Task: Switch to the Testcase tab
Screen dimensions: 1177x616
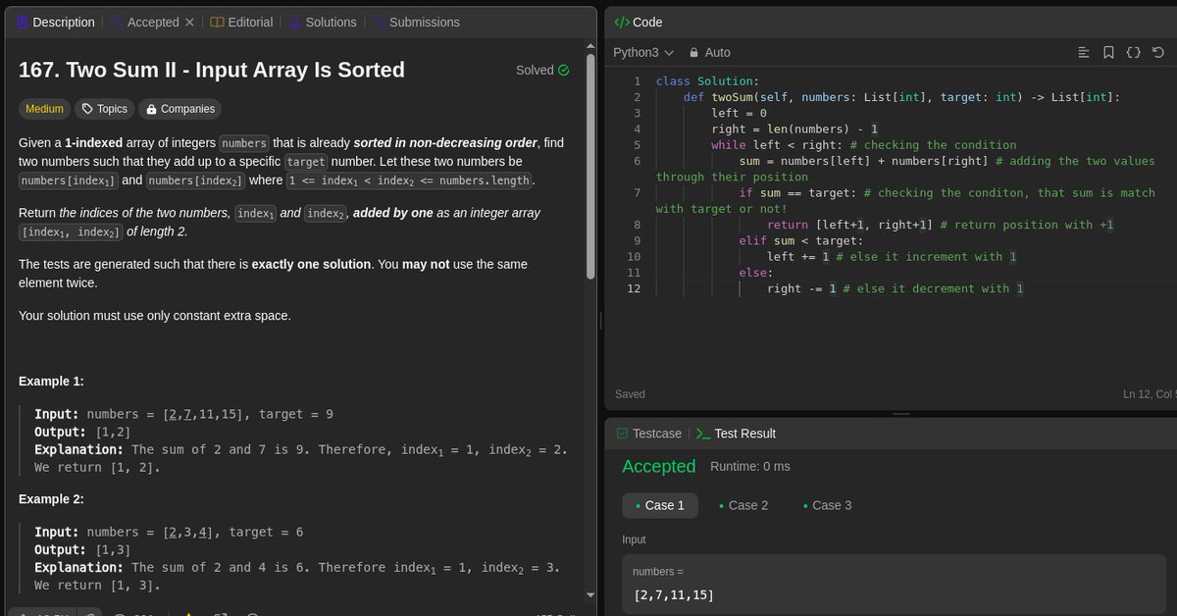Action: click(647, 433)
